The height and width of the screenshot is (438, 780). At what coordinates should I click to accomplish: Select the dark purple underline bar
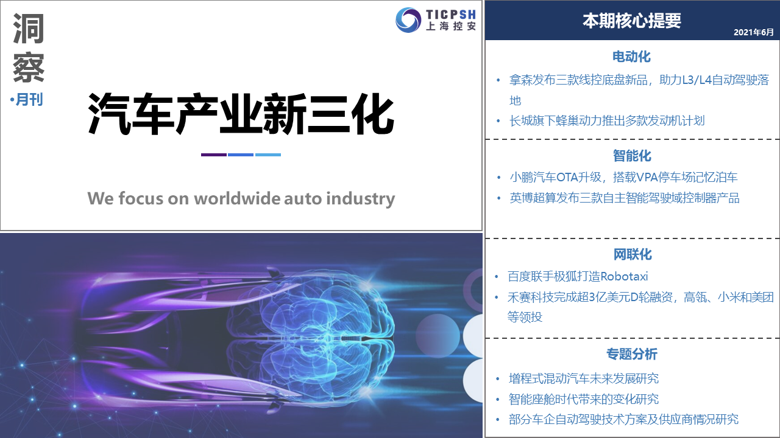point(214,155)
